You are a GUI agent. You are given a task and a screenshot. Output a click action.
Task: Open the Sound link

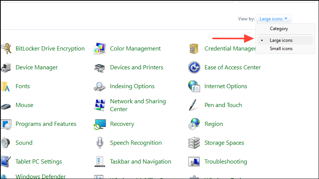(x=24, y=143)
